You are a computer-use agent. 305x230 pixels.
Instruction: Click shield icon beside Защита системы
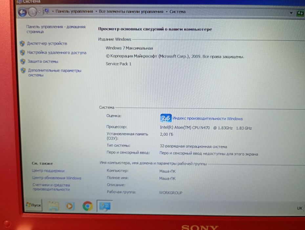[x=23, y=62]
